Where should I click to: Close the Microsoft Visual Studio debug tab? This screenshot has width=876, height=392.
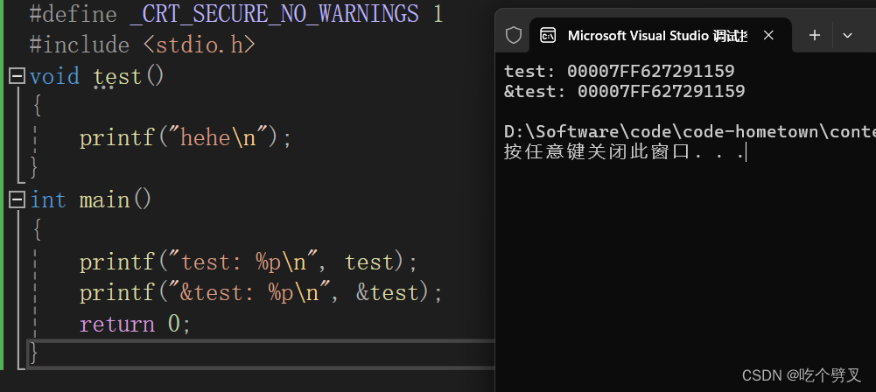[768, 35]
